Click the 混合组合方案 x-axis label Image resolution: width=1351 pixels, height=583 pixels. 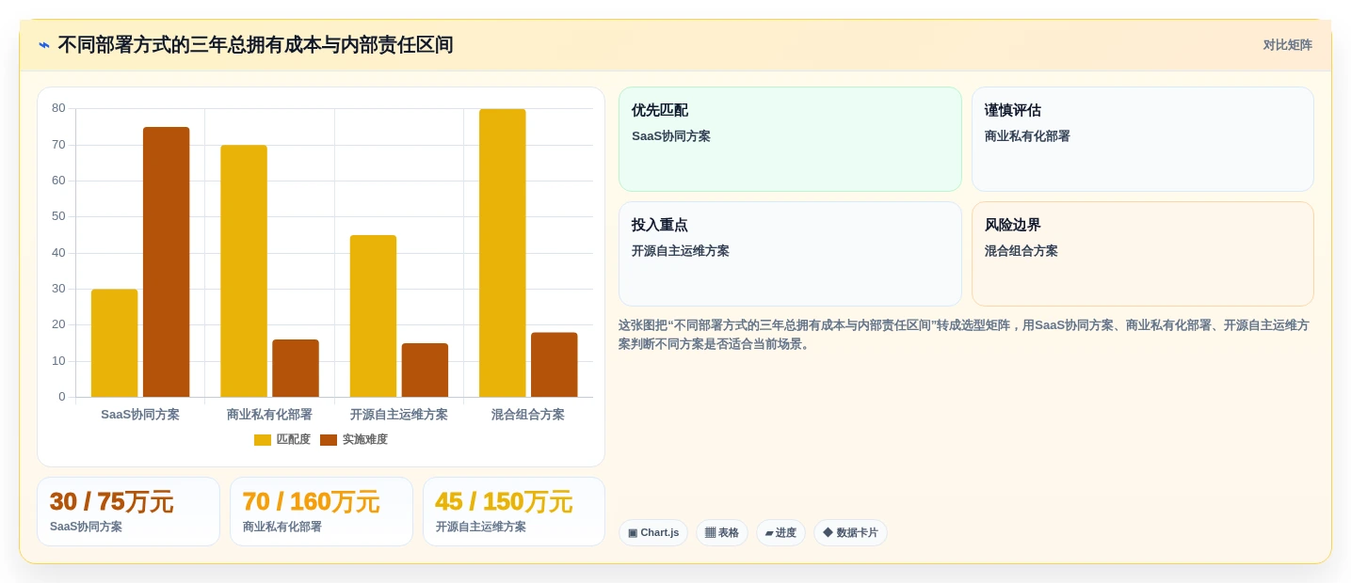tap(528, 415)
